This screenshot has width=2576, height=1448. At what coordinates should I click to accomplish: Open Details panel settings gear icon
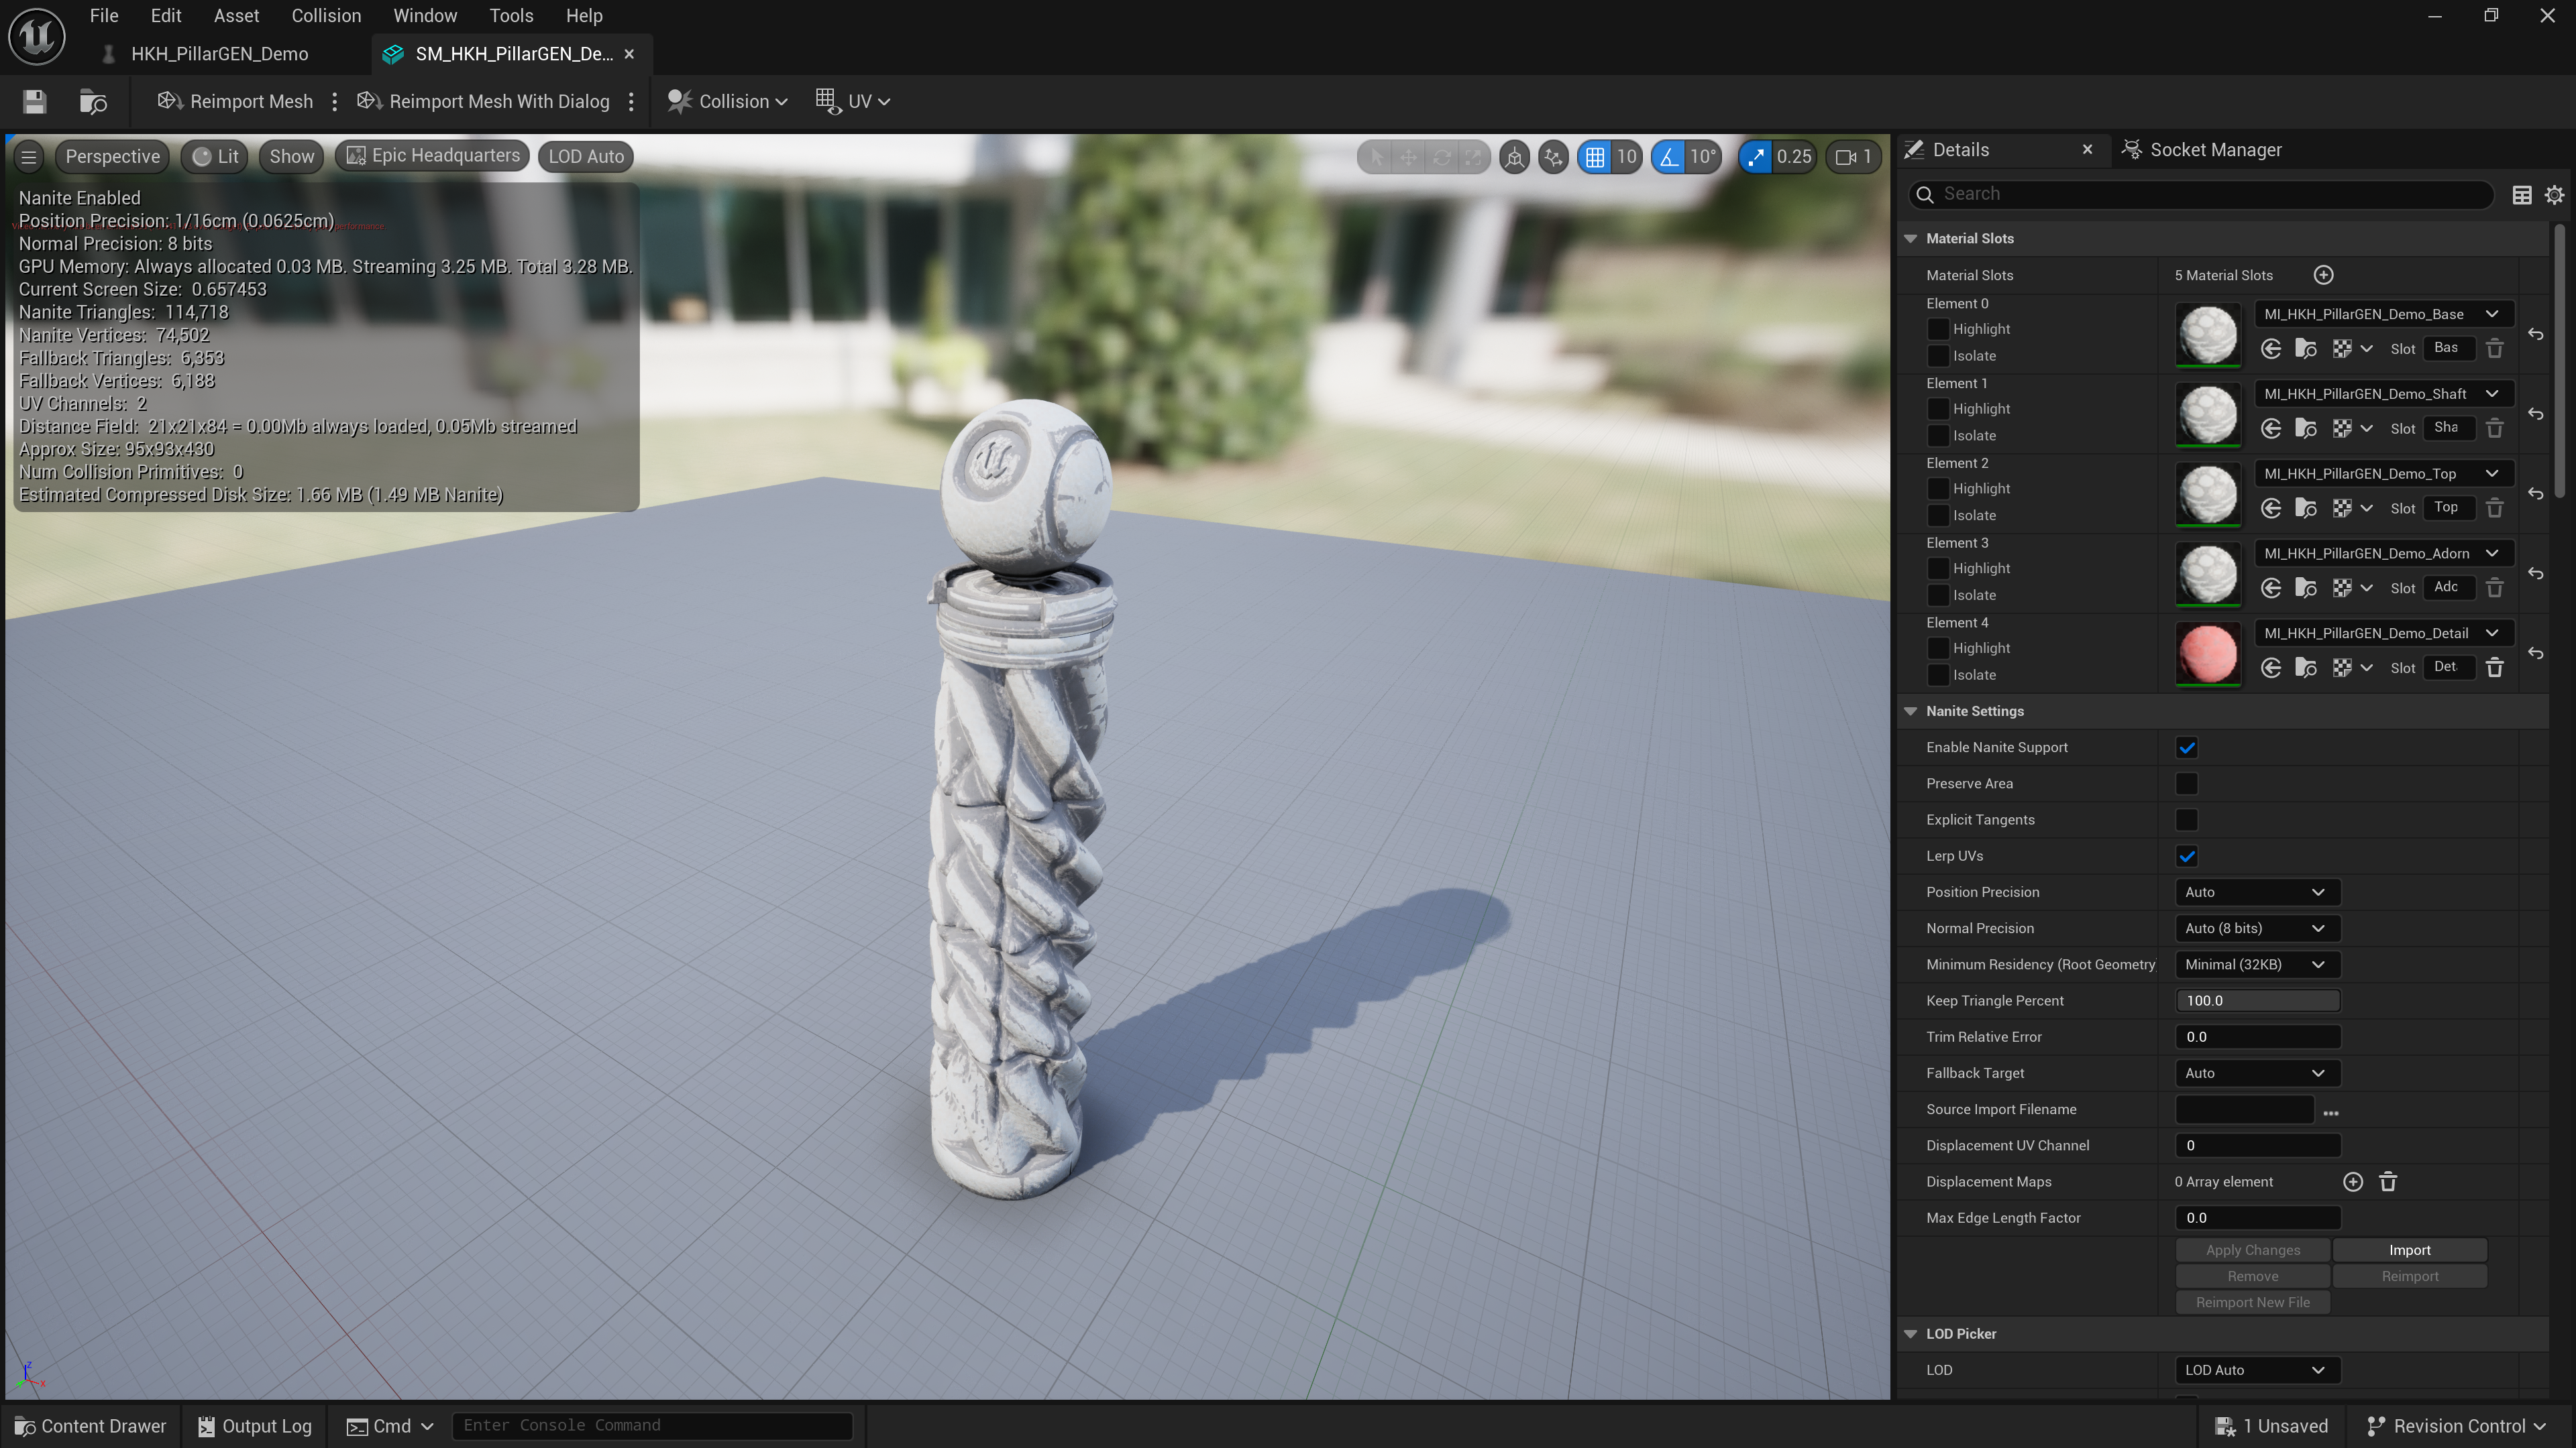click(x=2554, y=195)
